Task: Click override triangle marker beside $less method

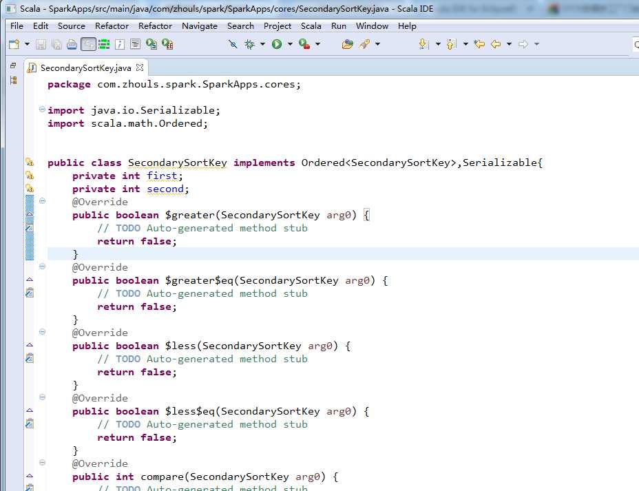Action: click(30, 345)
